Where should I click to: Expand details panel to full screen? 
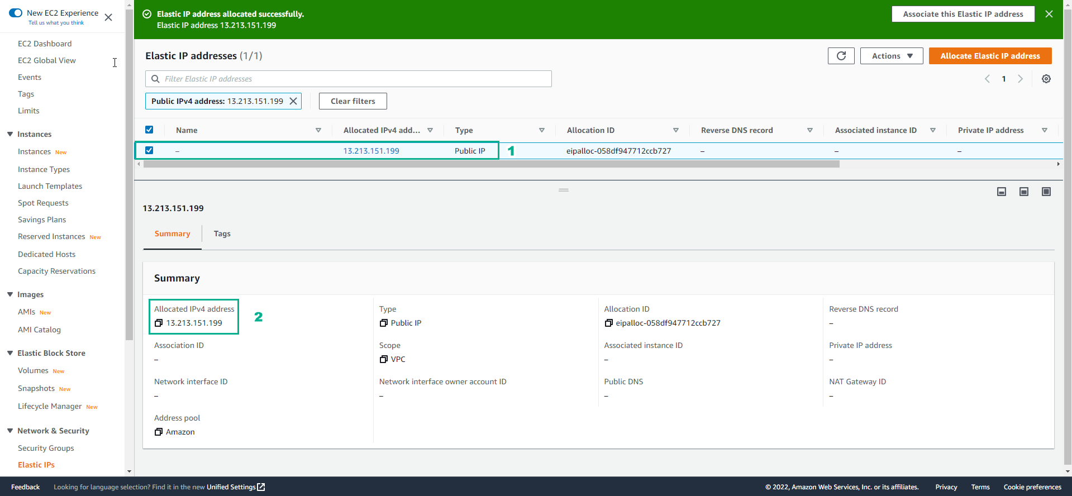tap(1046, 192)
